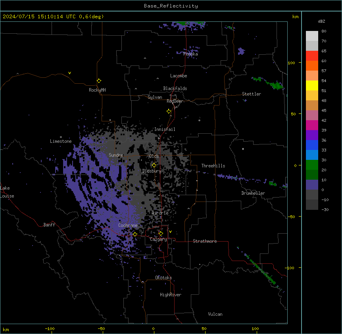Select the Stettler map label
Image resolution: width=342 pixels, height=334 pixels.
pos(252,94)
